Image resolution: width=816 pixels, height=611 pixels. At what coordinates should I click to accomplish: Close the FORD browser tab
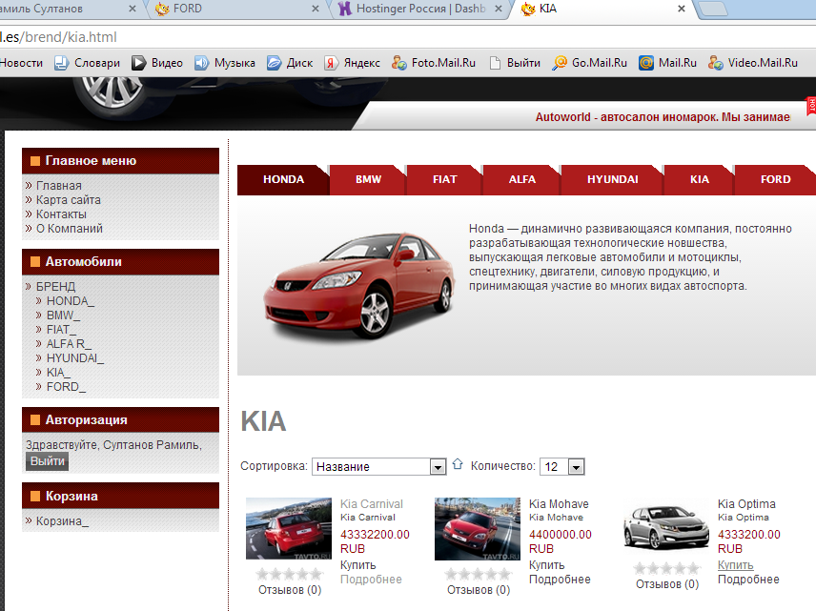coord(316,9)
